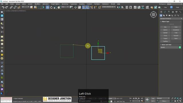Select the Shapes category icon
This screenshot has height=103, width=183.
tap(164, 15)
